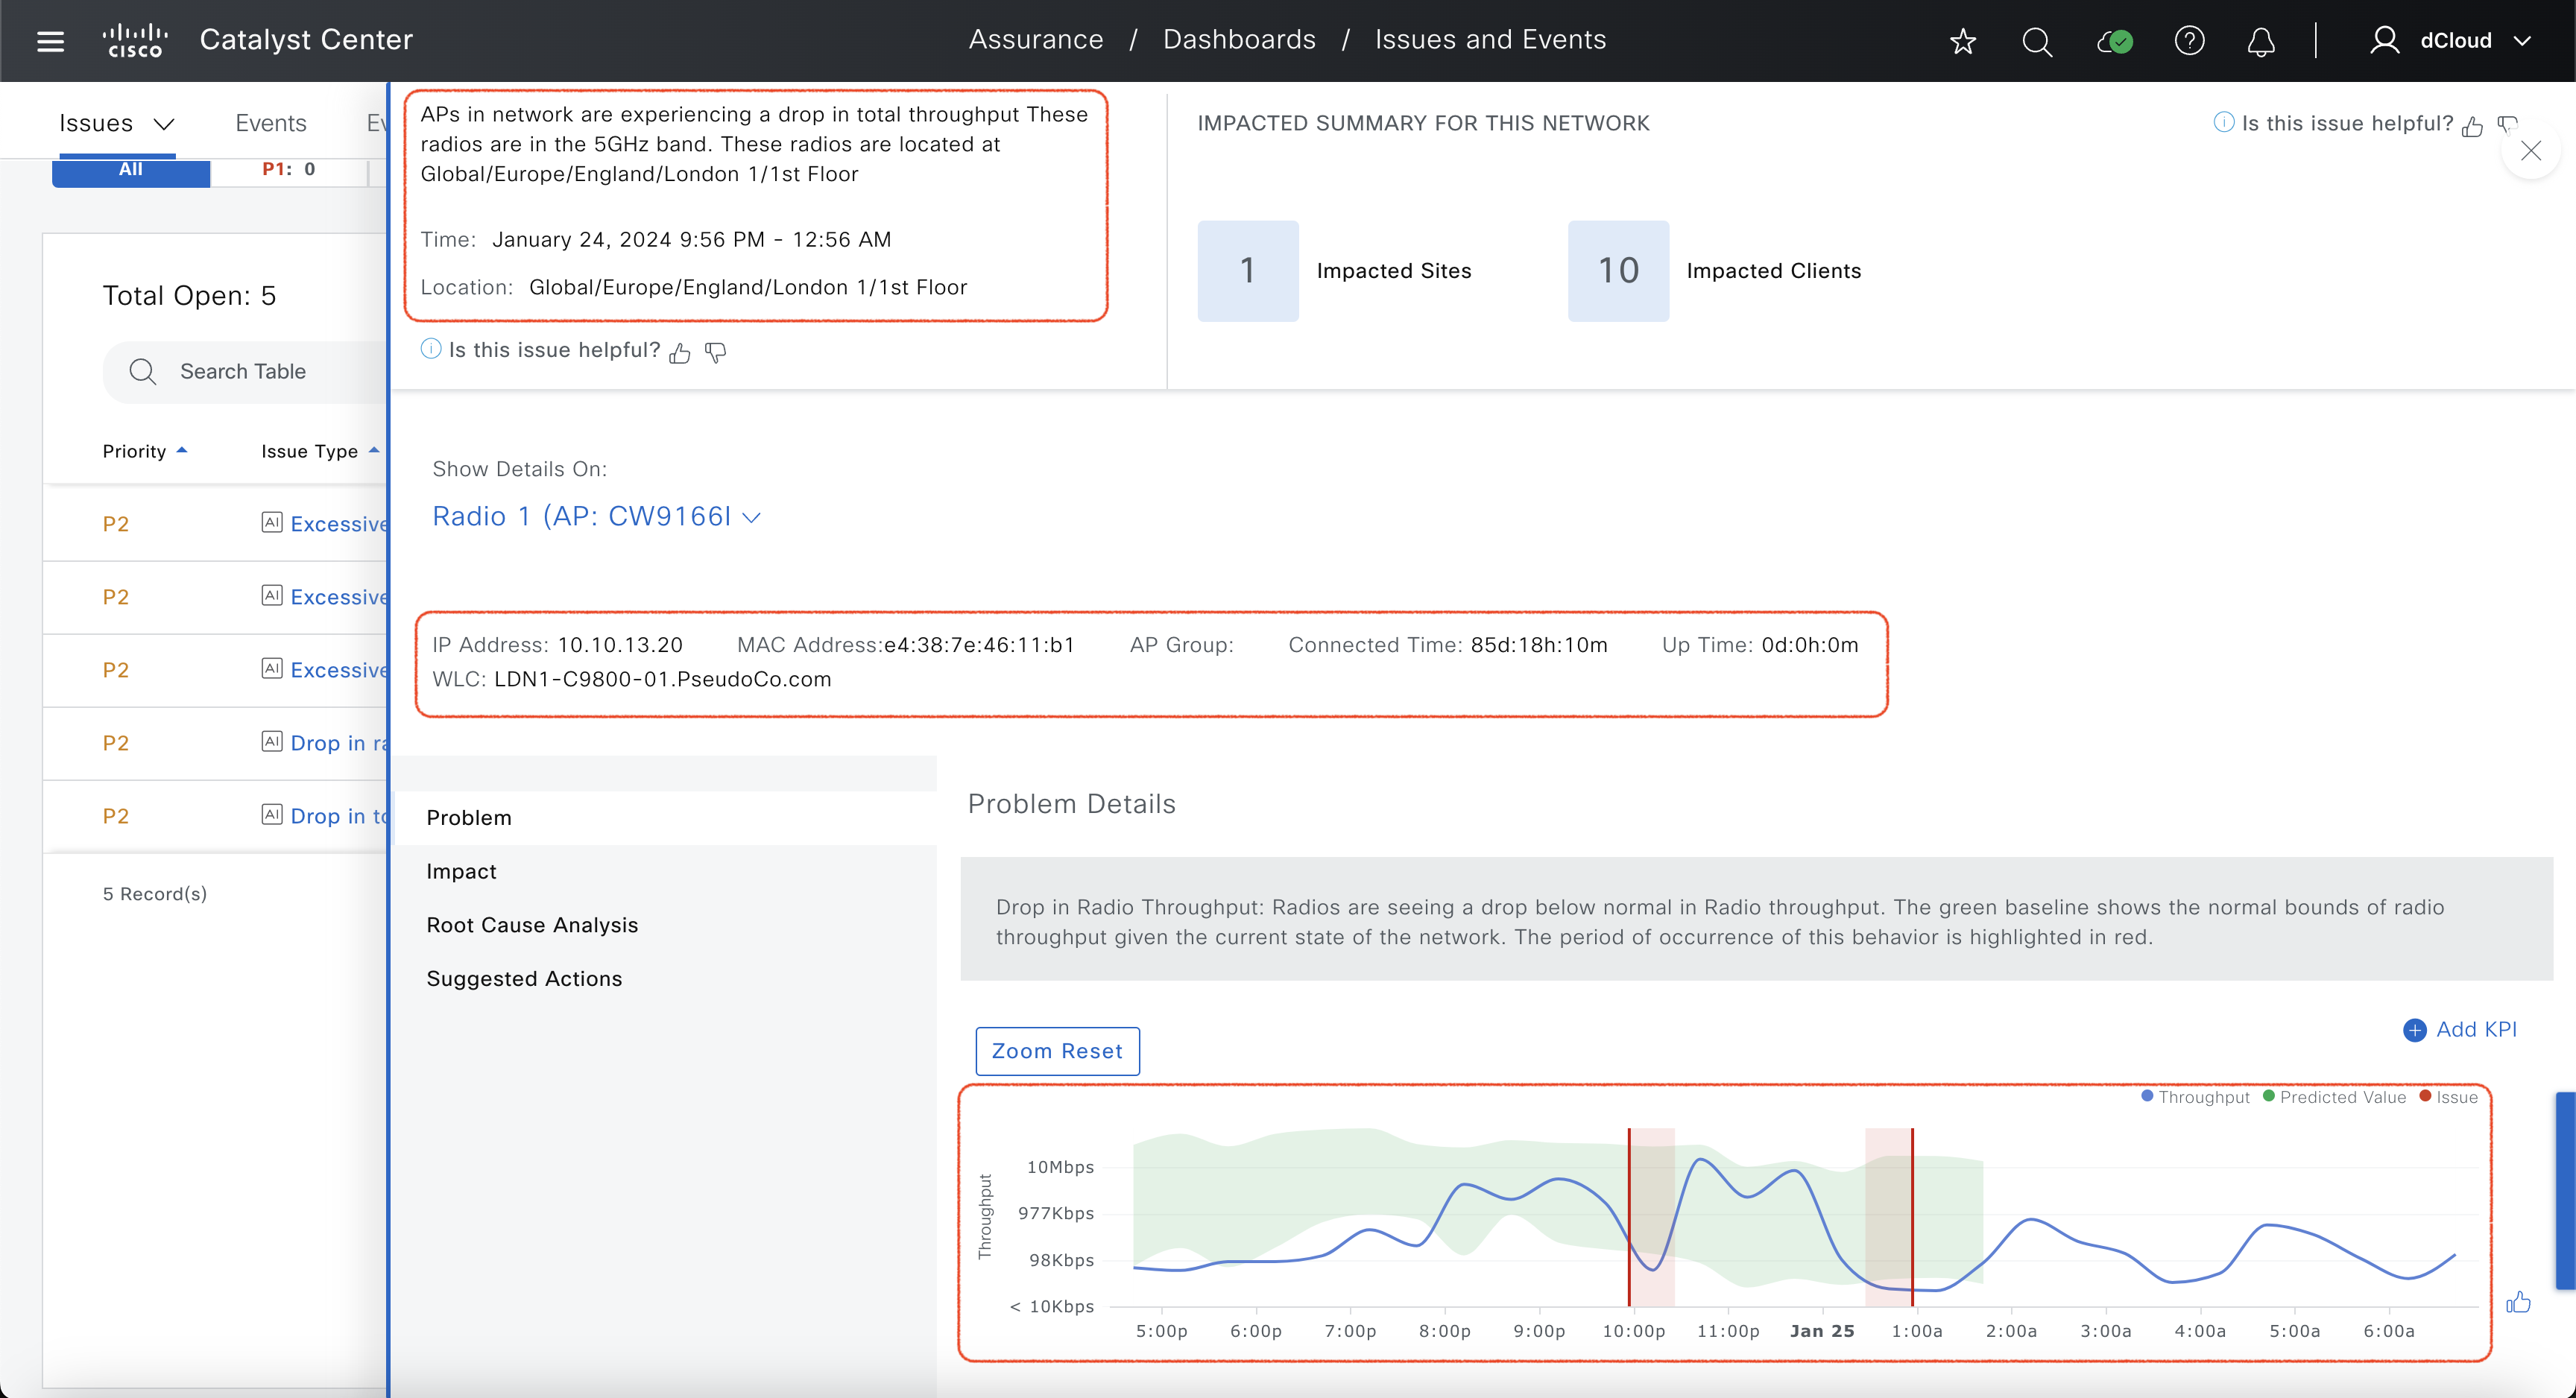Add page to favorites with star icon

1963,41
